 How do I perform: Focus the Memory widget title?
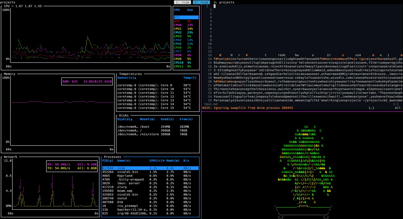(9, 74)
